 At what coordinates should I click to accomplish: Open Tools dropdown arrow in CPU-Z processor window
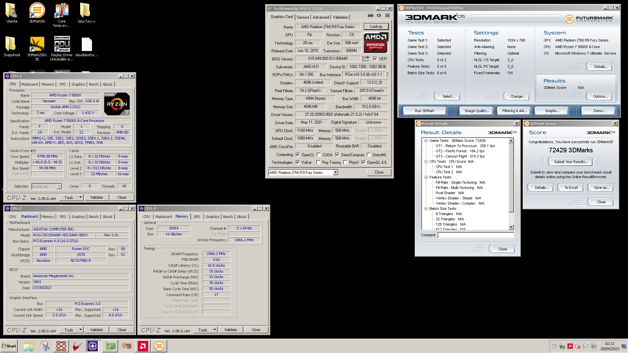point(80,197)
